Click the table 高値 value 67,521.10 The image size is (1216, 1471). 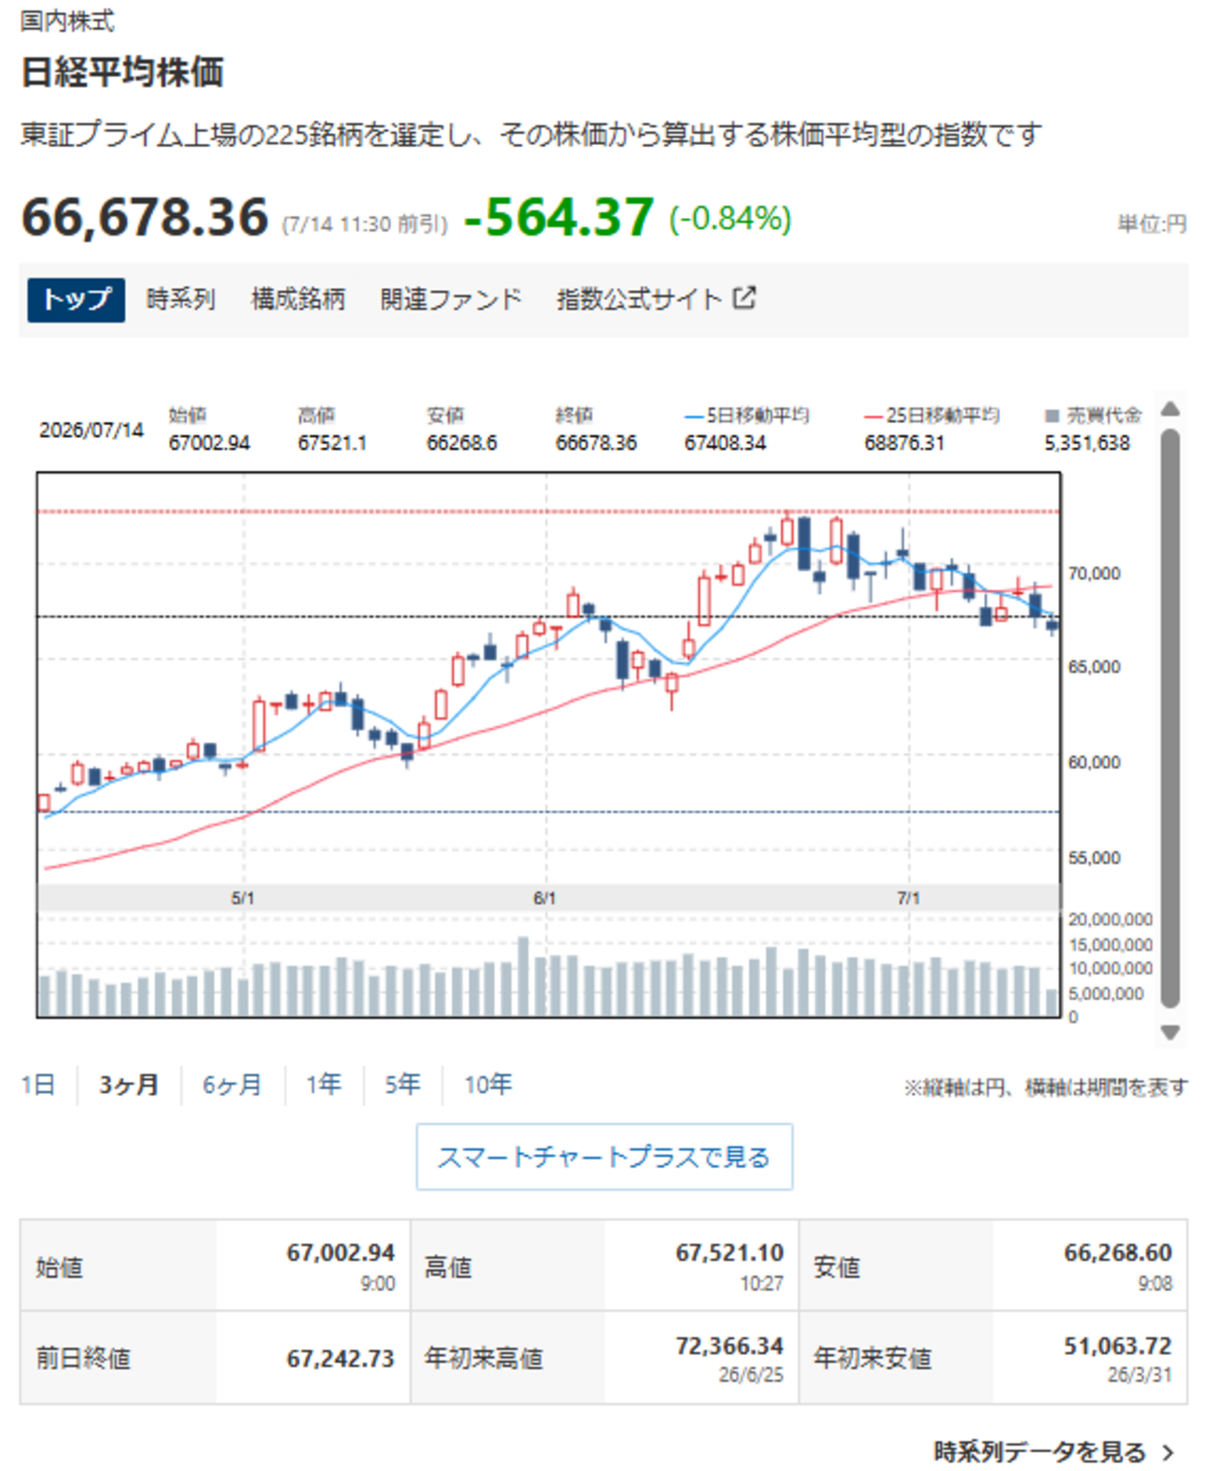[730, 1252]
